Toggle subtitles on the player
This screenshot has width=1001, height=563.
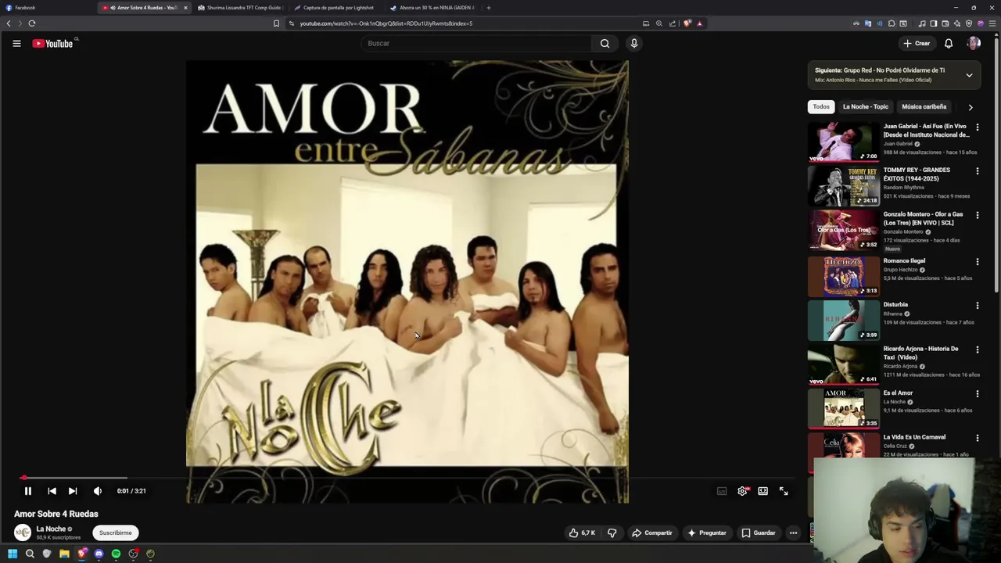tap(722, 491)
